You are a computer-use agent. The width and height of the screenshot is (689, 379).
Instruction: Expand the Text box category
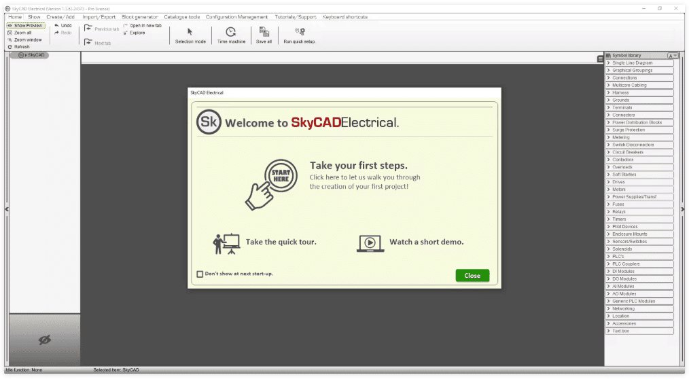pyautogui.click(x=639, y=331)
